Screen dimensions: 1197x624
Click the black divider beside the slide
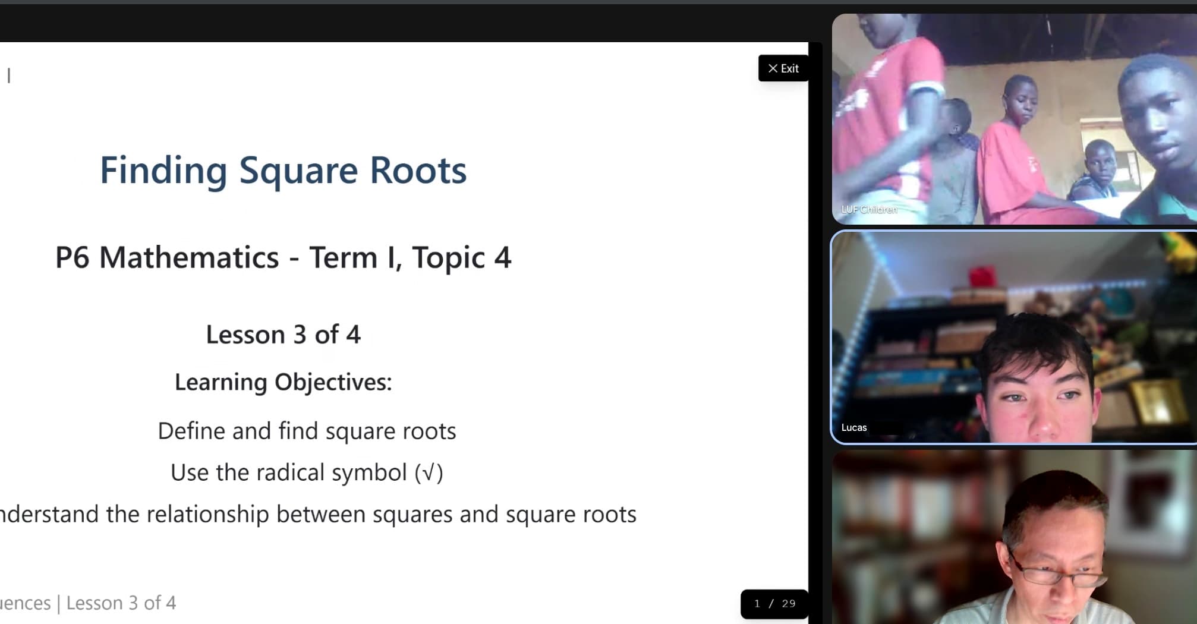pyautogui.click(x=815, y=333)
